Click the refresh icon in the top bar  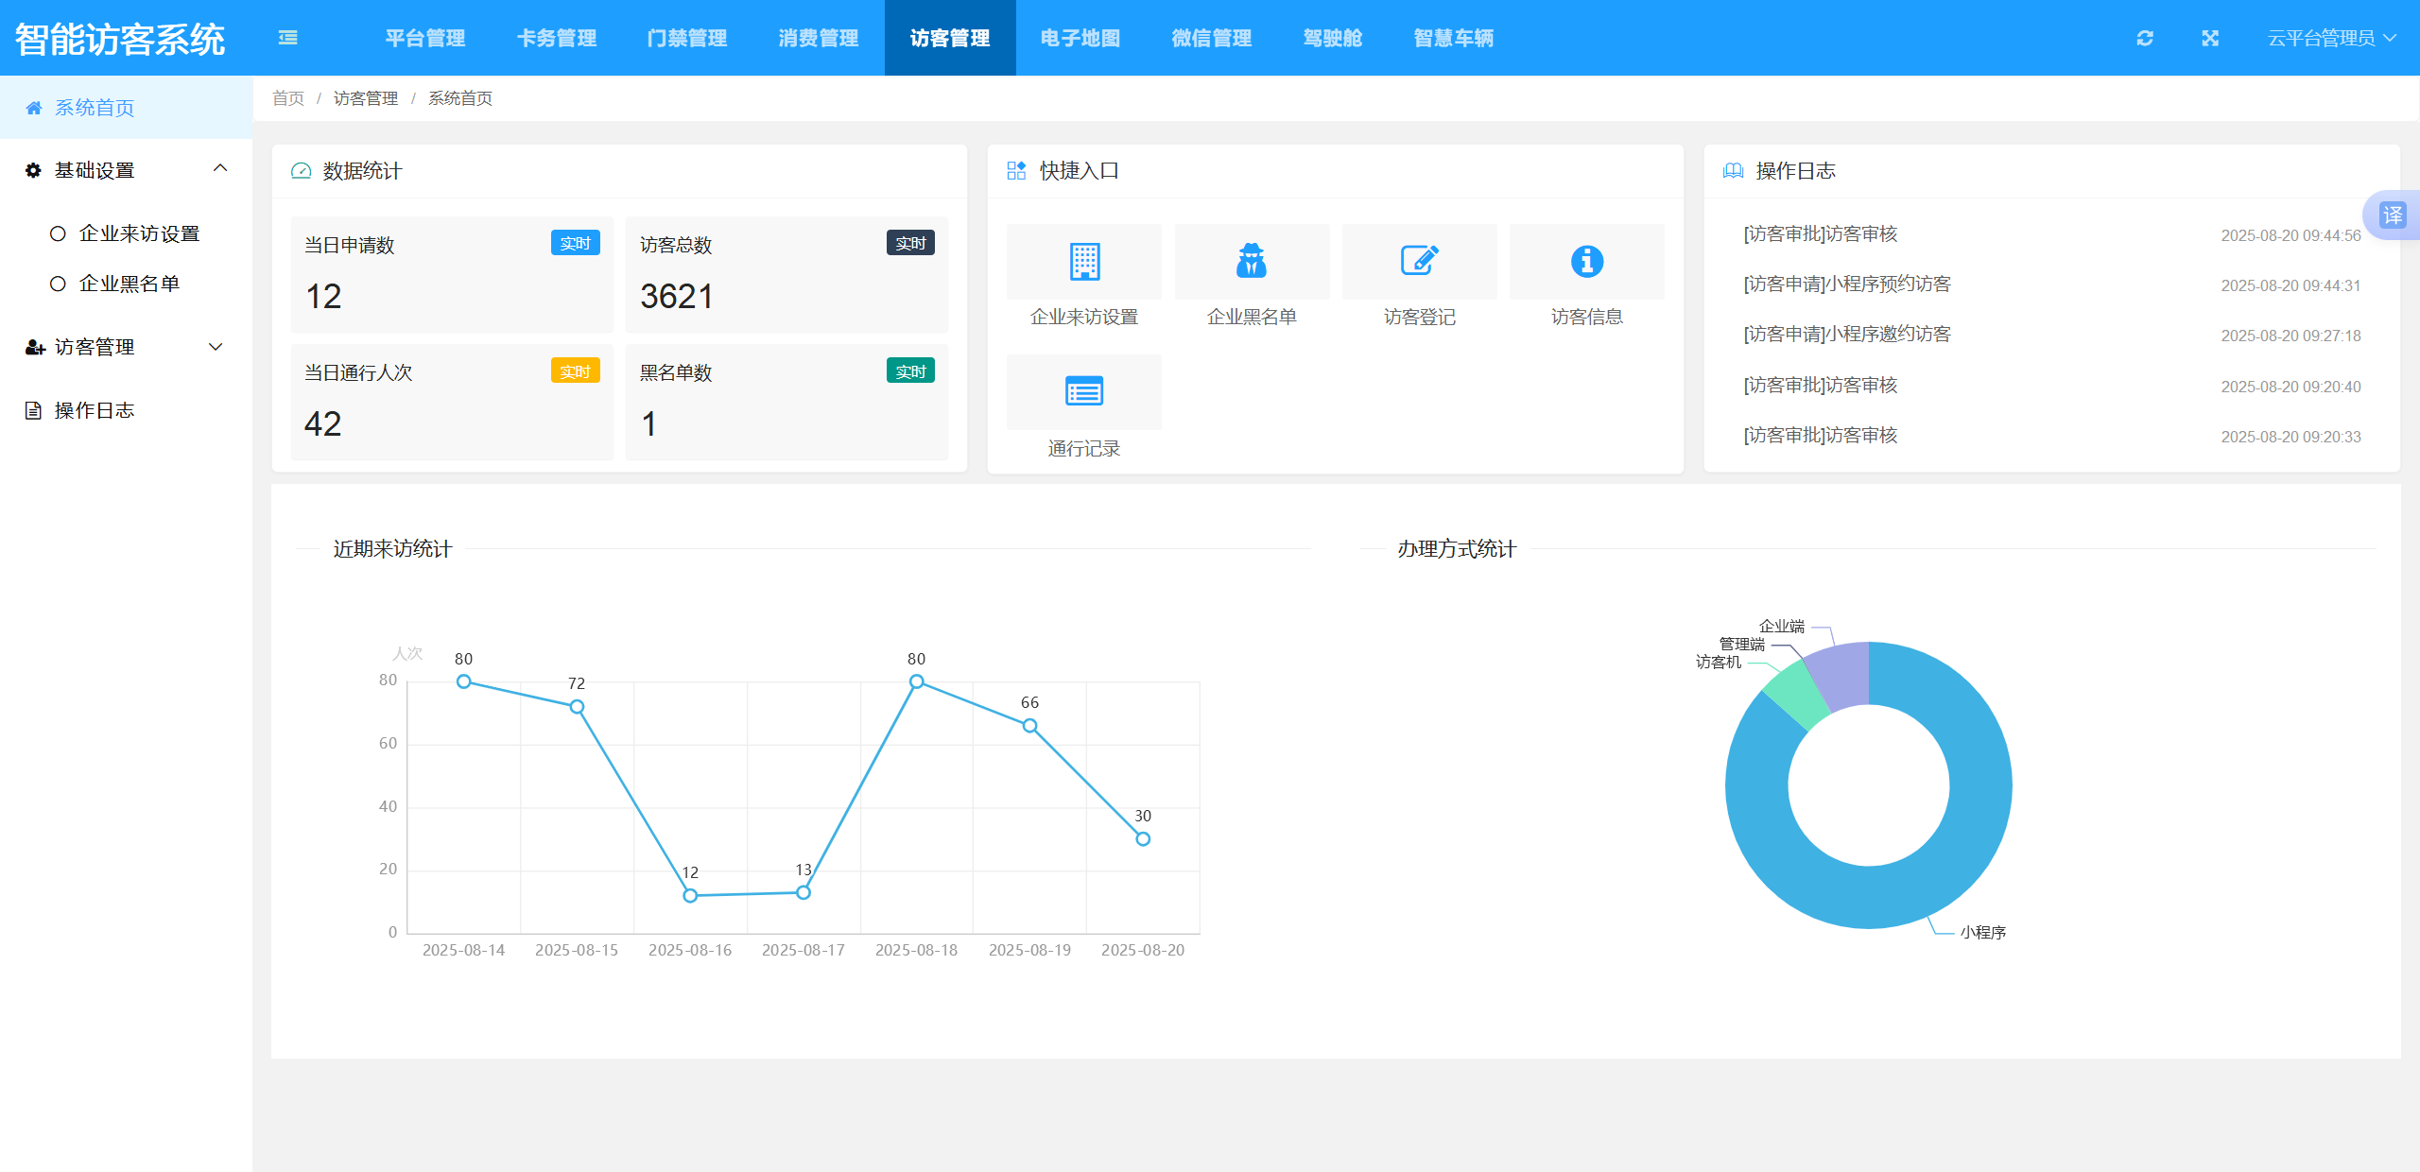pos(2145,38)
